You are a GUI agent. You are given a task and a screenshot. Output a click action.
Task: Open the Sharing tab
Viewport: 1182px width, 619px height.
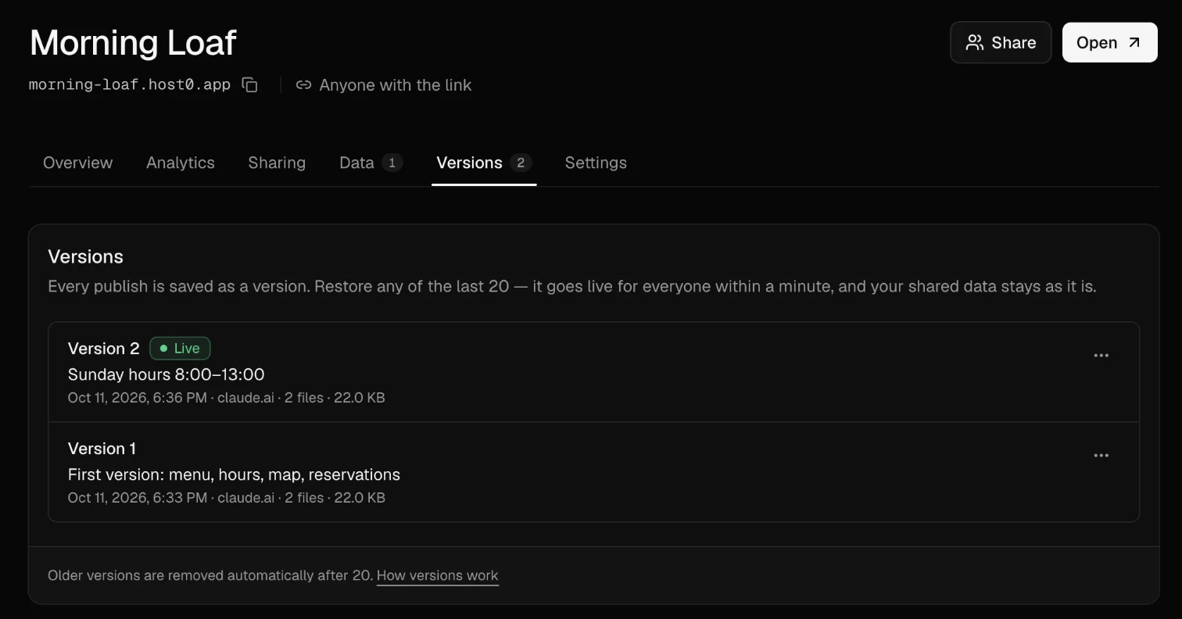tap(277, 163)
